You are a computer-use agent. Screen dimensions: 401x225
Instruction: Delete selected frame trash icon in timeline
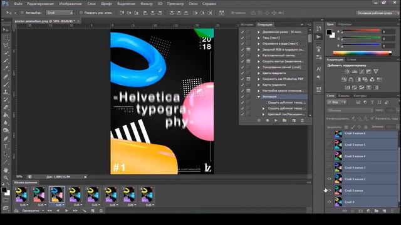click(x=101, y=211)
